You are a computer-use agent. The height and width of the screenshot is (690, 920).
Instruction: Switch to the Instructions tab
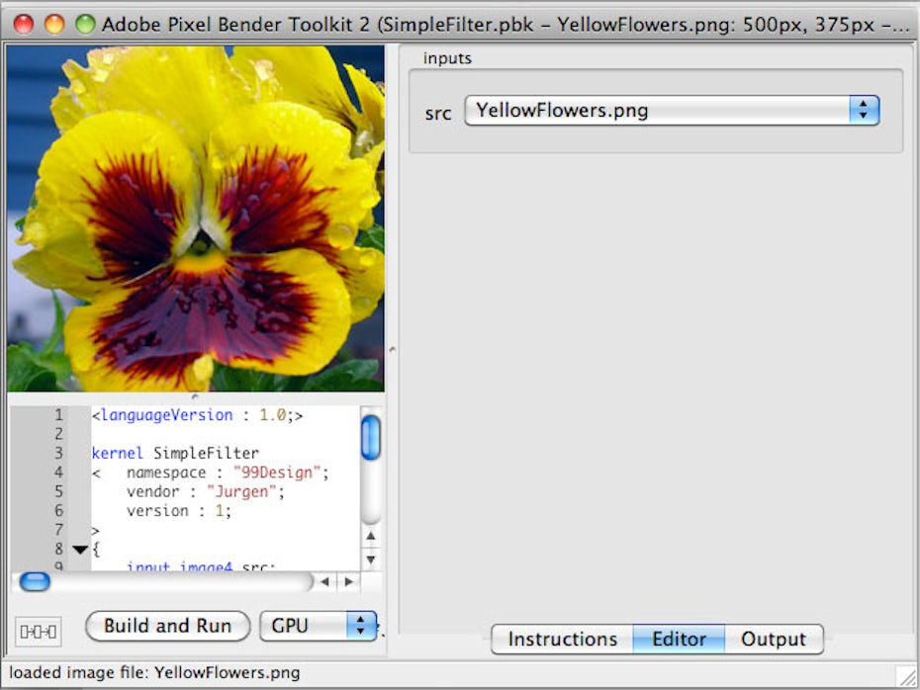[x=562, y=640]
